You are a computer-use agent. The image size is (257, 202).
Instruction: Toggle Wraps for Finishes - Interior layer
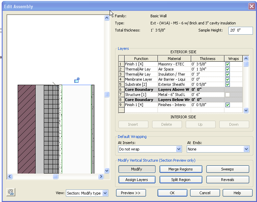227,105
